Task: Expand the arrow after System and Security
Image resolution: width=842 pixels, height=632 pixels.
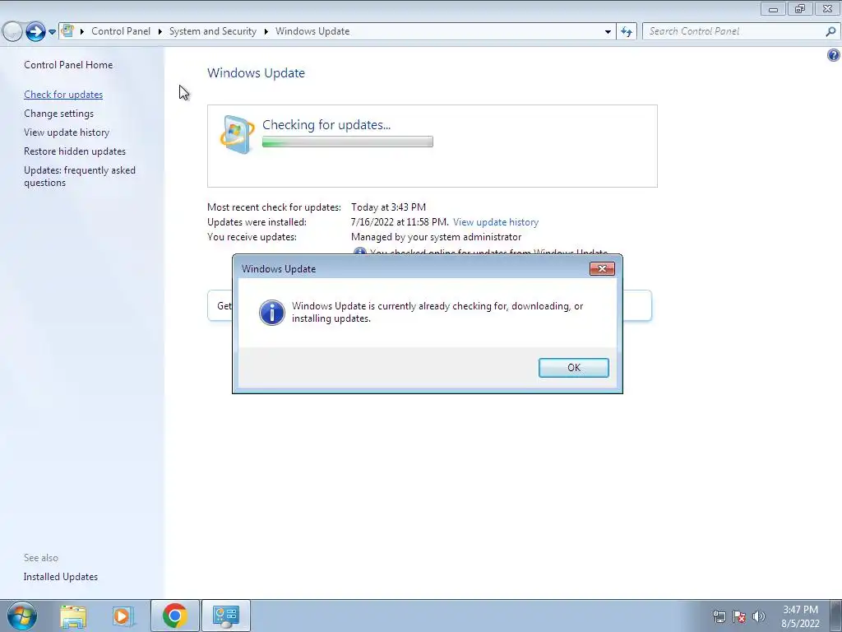Action: coord(266,31)
